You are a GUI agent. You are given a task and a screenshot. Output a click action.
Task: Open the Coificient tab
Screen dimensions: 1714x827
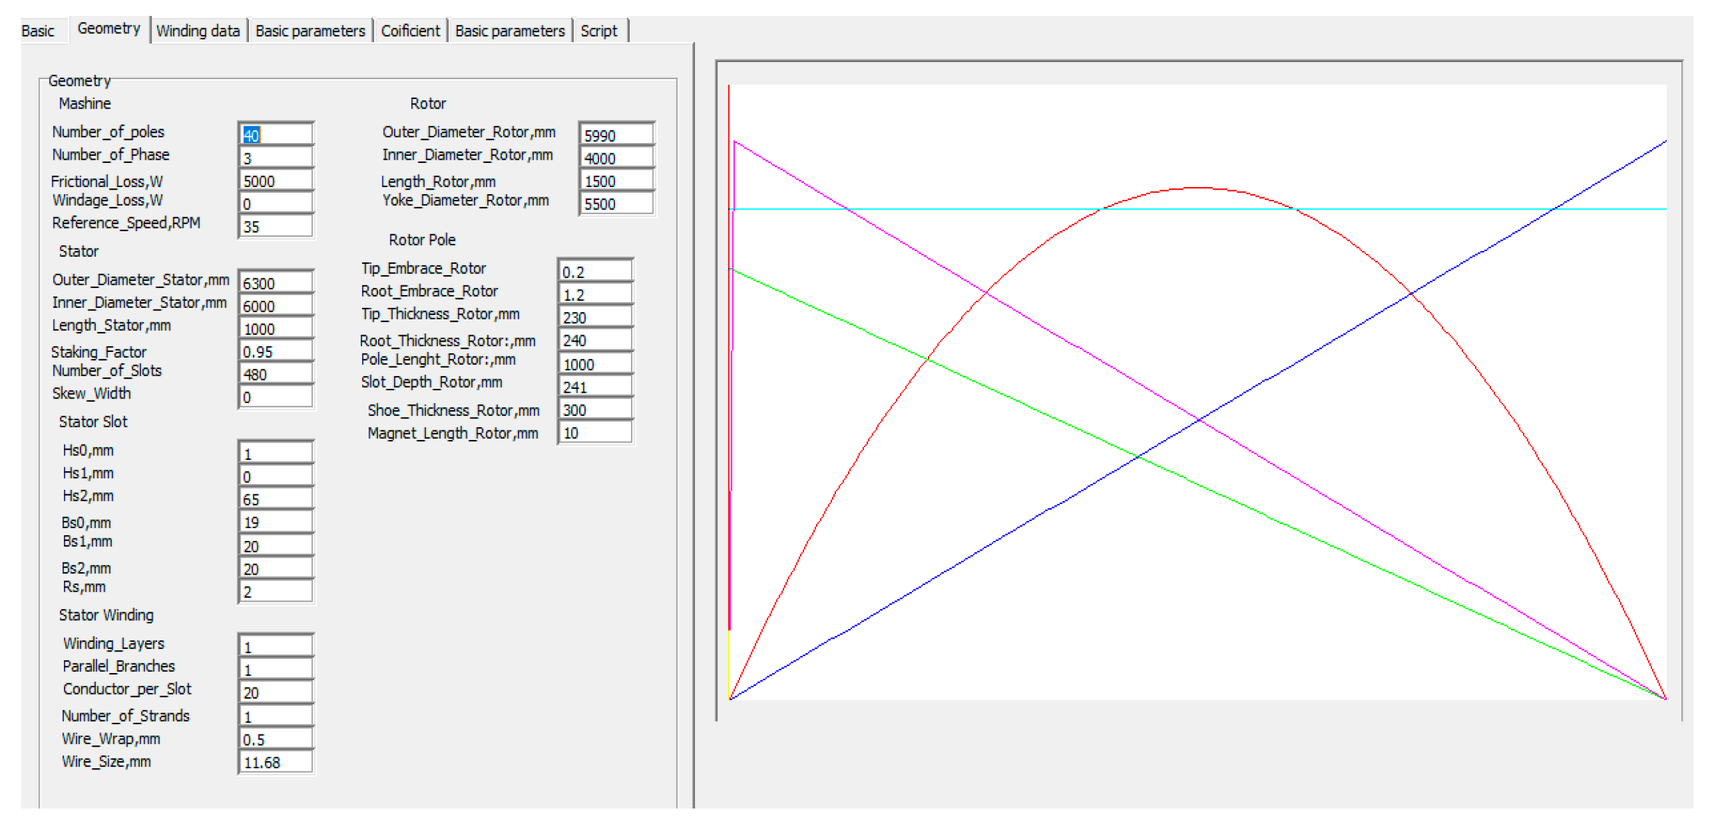(410, 31)
